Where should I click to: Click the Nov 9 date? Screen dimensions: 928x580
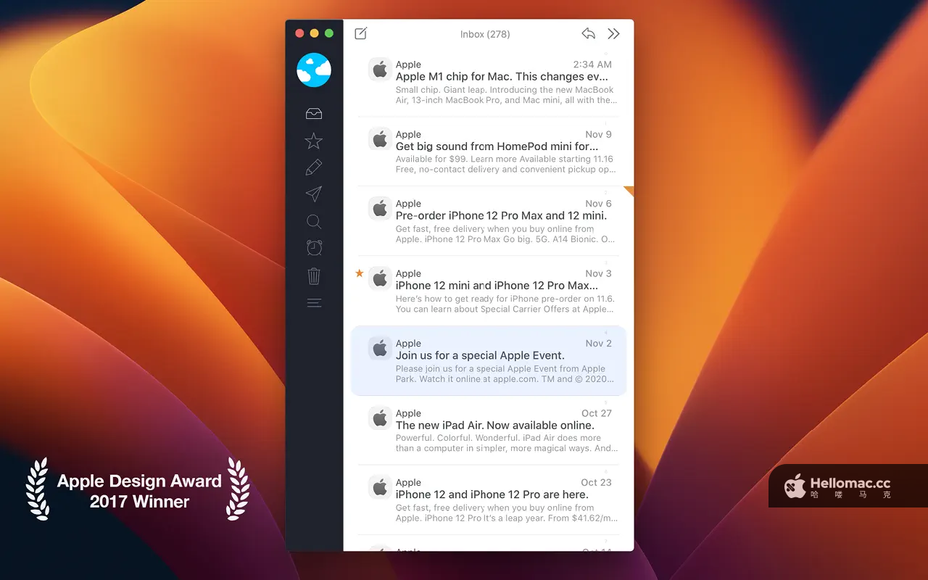(599, 134)
